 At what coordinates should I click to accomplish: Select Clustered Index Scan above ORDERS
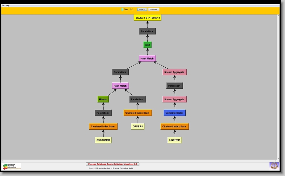point(138,113)
